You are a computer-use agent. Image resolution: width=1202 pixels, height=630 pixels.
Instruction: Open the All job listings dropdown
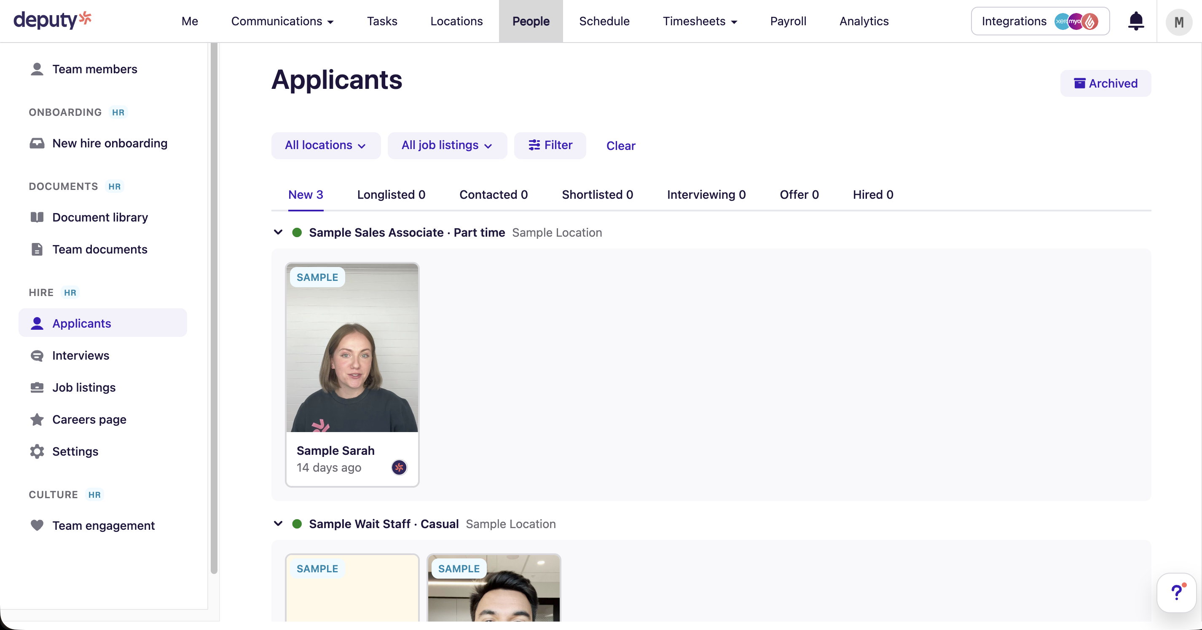click(x=447, y=145)
